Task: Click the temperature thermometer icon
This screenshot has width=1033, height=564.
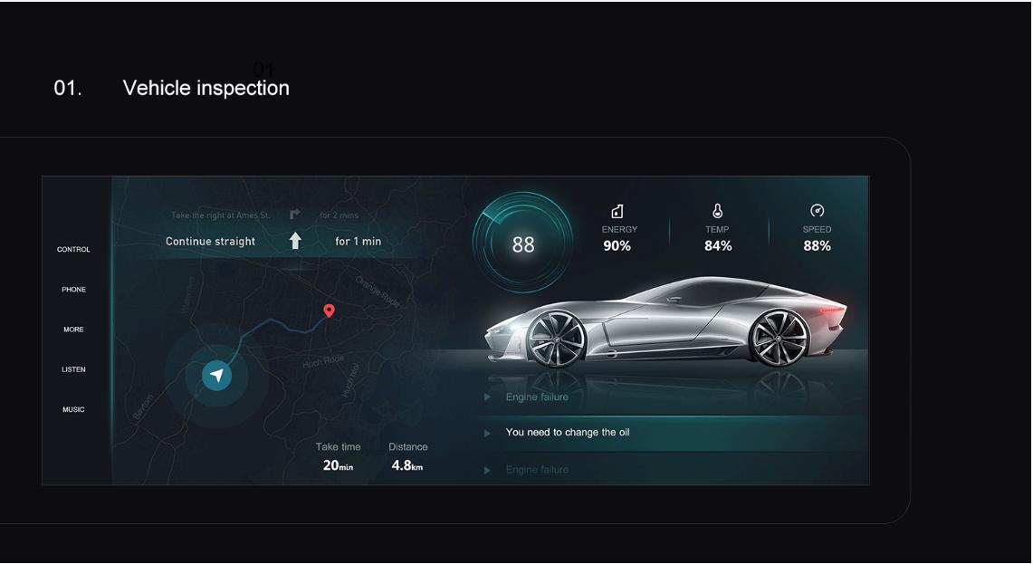Action: point(717,211)
